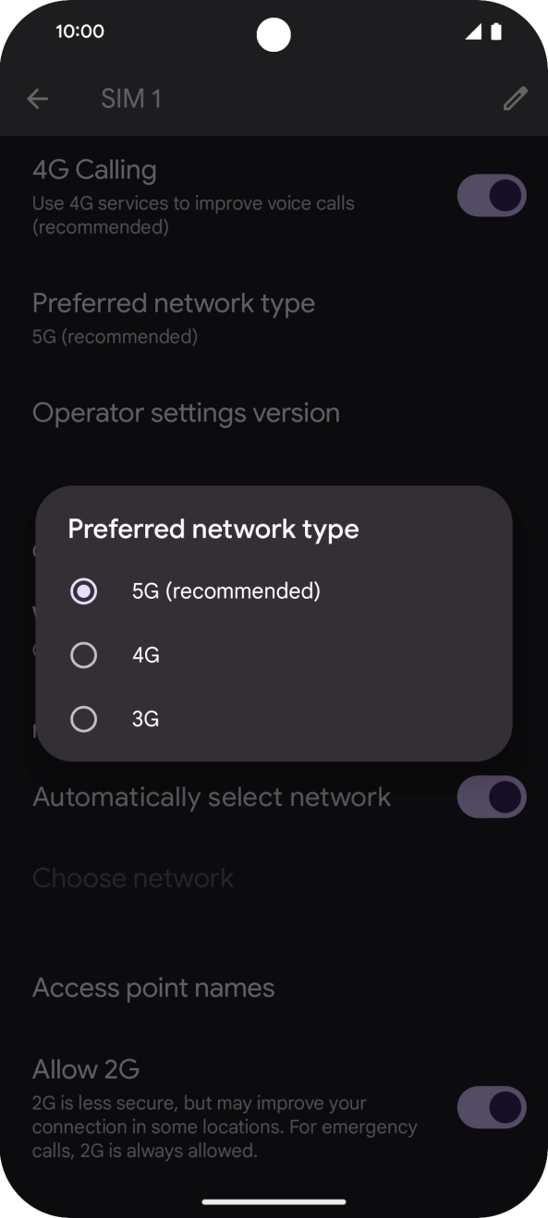Viewport: 548px width, 1218px height.
Task: Tap the camera cutout area
Action: click(274, 35)
